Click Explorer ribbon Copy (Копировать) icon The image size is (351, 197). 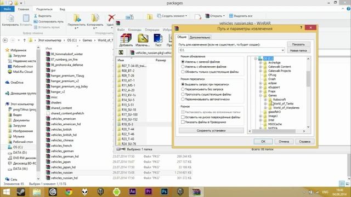[x=10, y=18]
